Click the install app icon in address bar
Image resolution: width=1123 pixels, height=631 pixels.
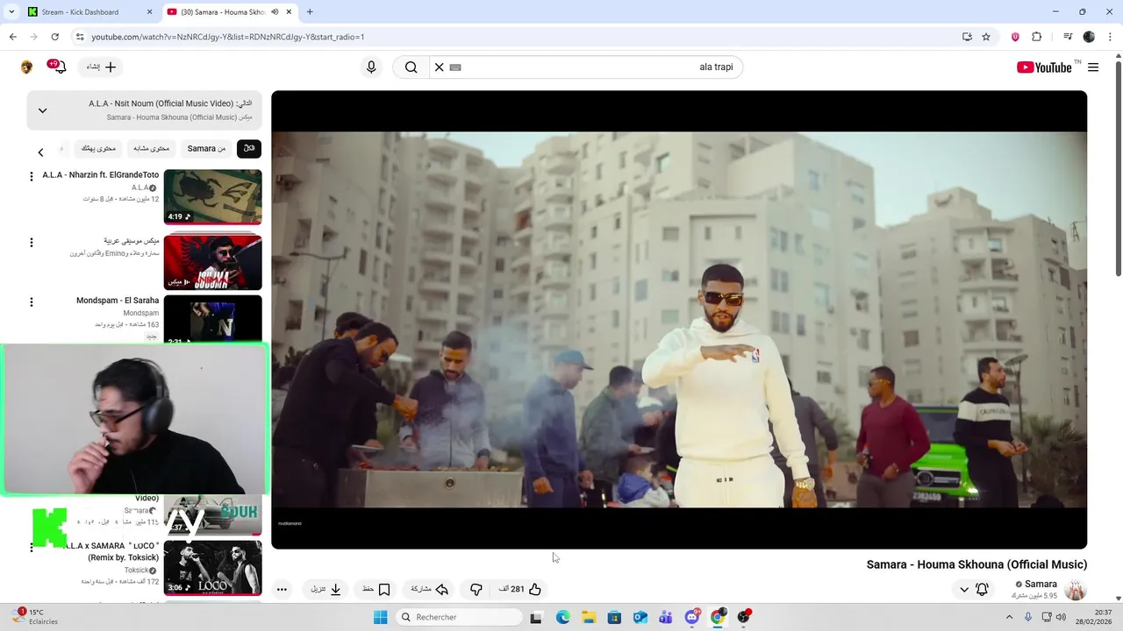[x=967, y=37]
